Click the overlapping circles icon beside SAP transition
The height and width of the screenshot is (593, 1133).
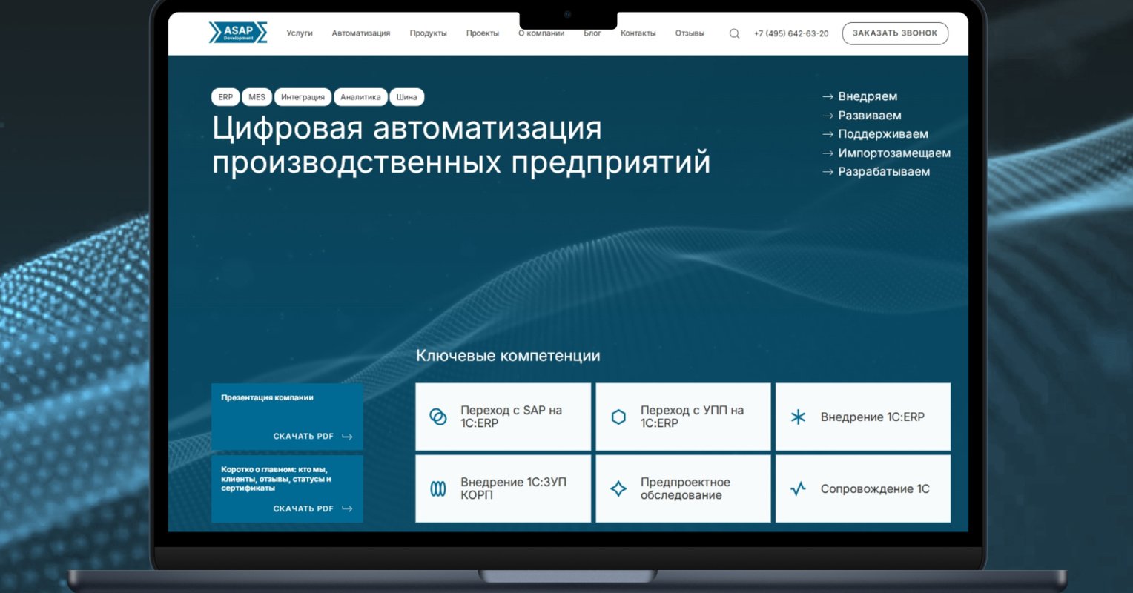coord(438,417)
